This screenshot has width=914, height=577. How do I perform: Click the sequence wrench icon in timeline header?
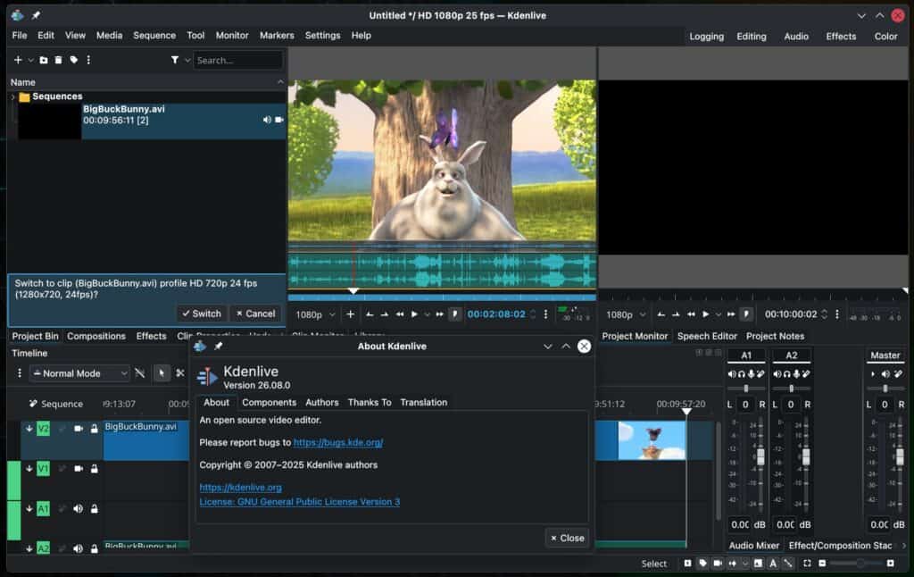click(33, 404)
